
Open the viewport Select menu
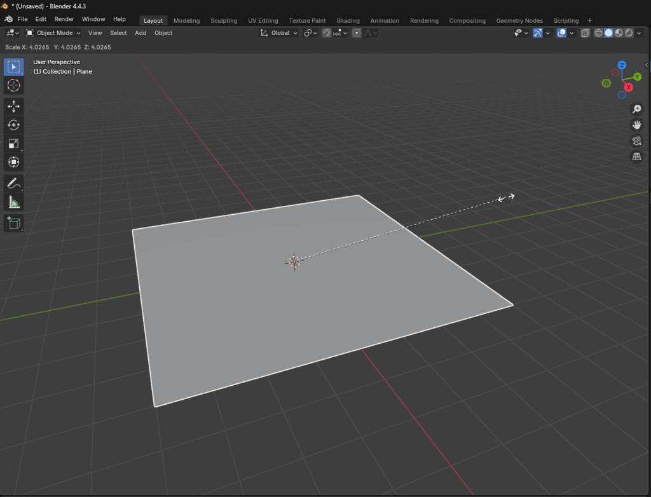click(118, 33)
